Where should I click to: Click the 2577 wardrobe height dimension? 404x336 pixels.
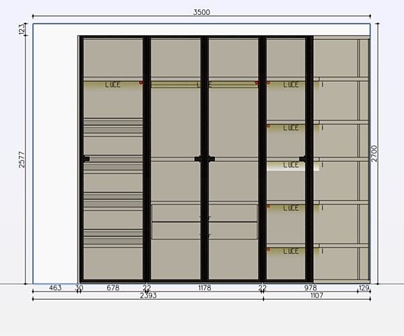(22, 160)
